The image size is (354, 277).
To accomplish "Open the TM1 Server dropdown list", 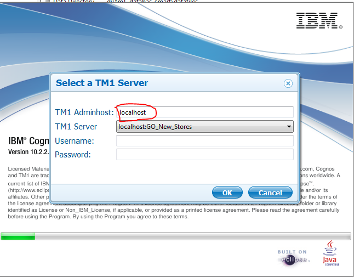I will (x=205, y=127).
